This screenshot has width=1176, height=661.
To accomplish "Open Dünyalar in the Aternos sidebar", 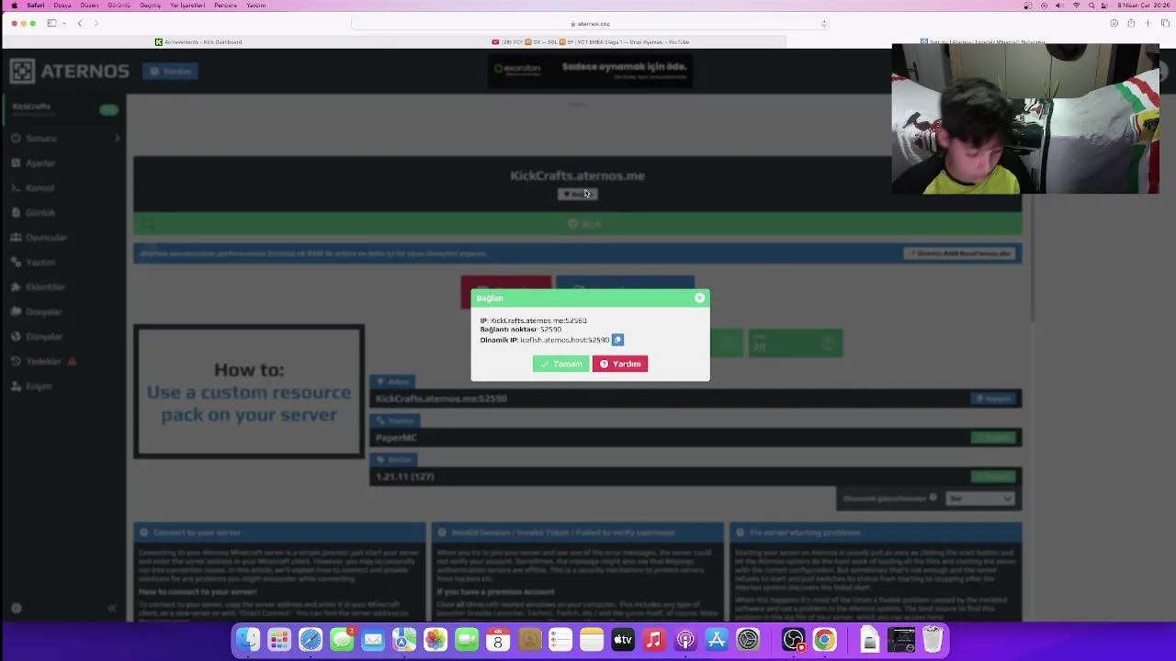I will 43,336.
